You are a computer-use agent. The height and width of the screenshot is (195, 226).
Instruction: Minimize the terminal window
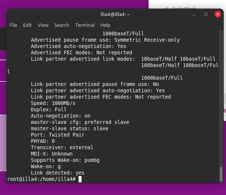click(194, 14)
